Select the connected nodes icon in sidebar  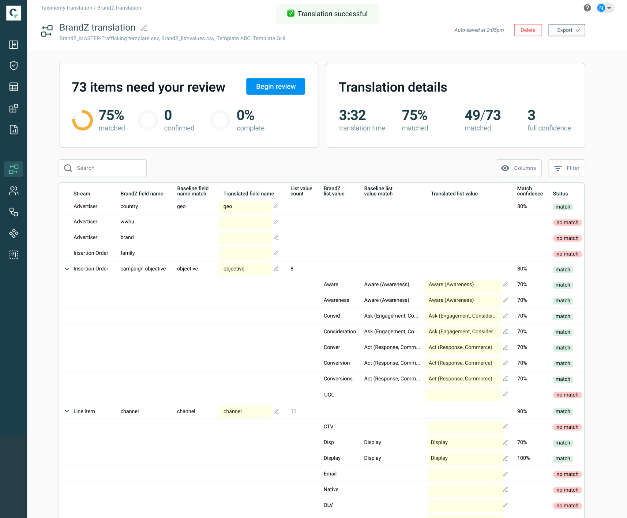(13, 212)
